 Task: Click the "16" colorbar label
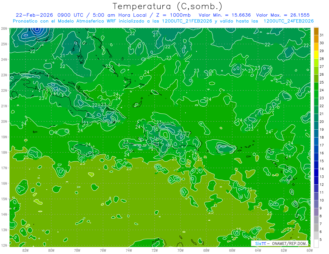[x=322, y=153]
